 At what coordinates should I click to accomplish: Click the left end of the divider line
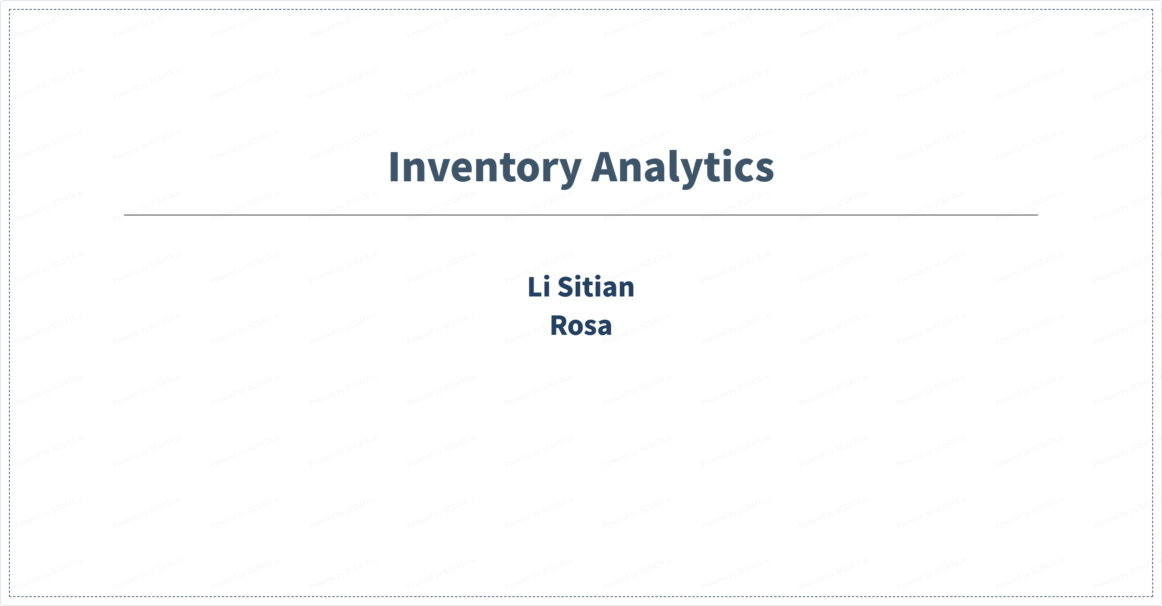click(x=125, y=215)
